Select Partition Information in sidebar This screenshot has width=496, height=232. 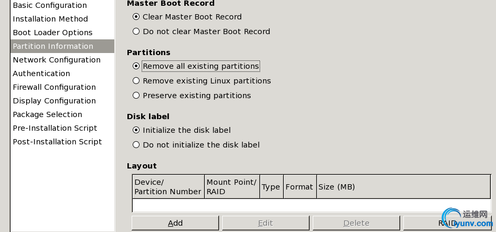pyautogui.click(x=53, y=46)
